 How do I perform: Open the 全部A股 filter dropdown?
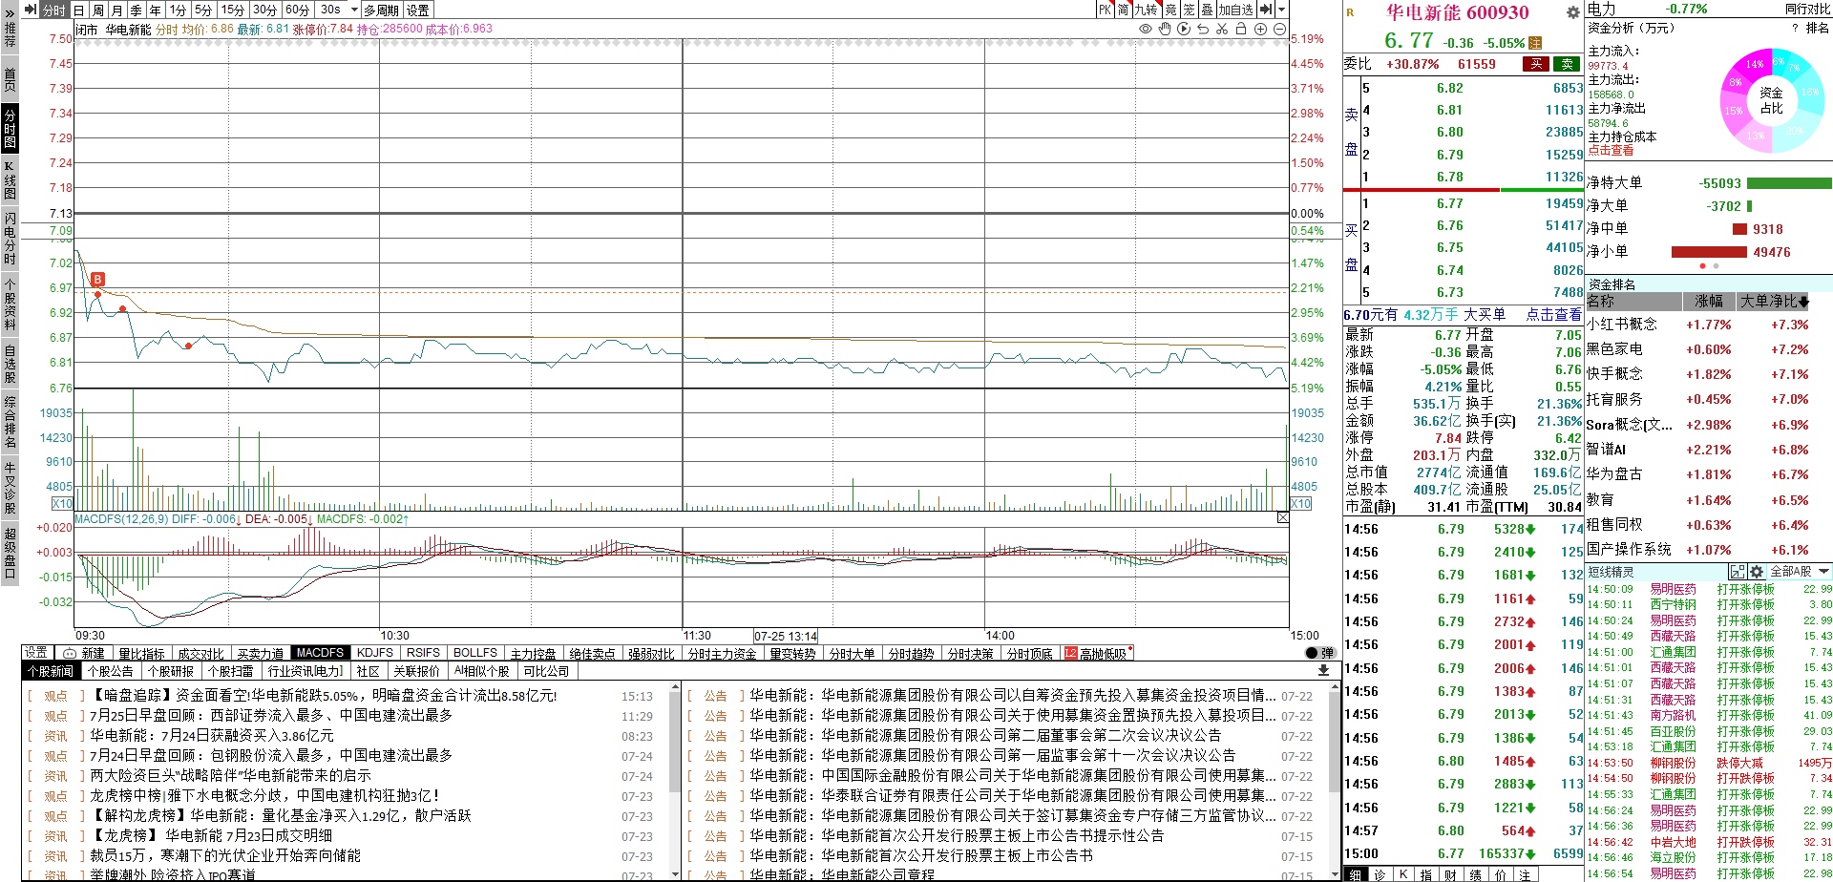click(1801, 572)
